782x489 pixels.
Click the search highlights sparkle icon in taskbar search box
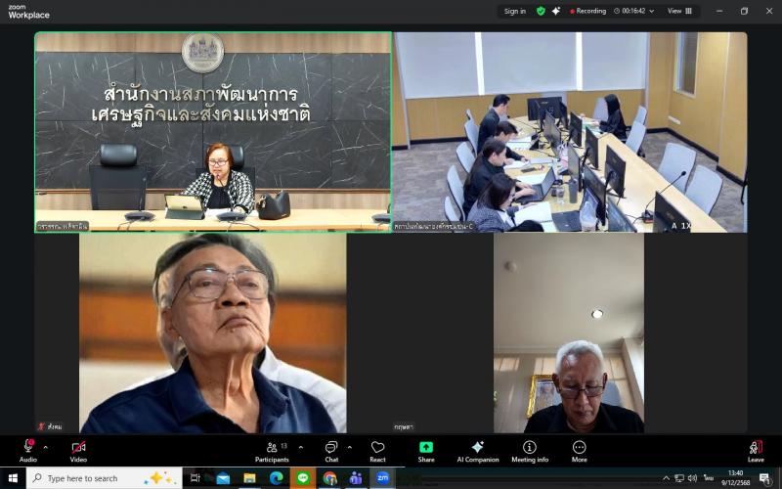click(159, 478)
